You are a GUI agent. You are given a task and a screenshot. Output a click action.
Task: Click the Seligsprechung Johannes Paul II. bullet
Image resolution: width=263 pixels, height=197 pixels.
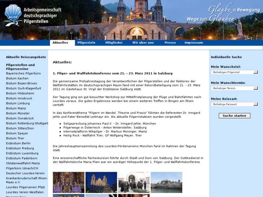click(x=110, y=124)
